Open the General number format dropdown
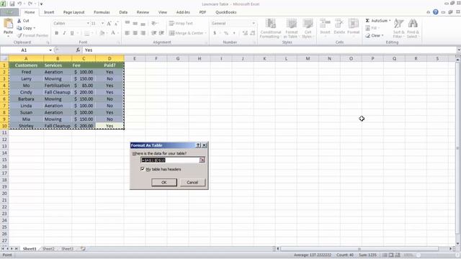The image size is (461, 259). [254, 23]
